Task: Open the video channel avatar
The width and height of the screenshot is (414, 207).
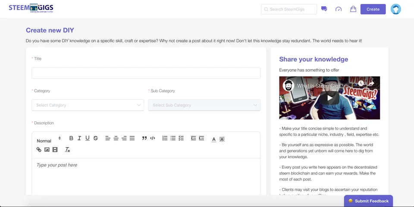Action: tap(289, 86)
